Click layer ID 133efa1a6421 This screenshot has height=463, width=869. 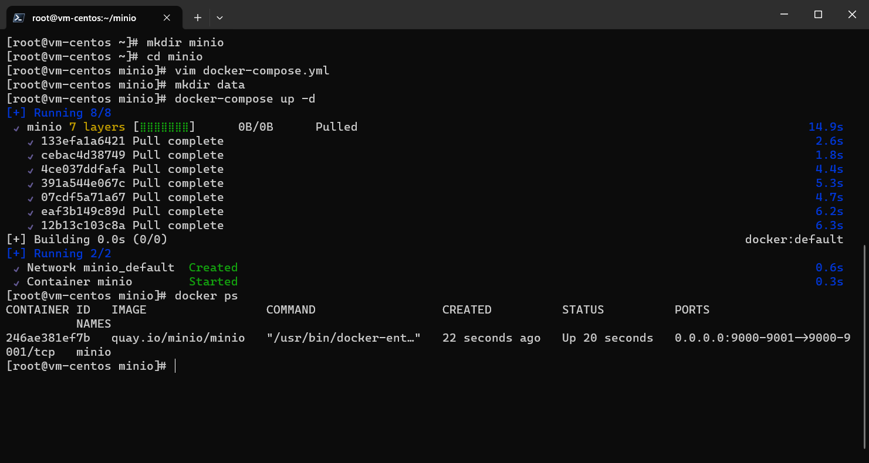[x=83, y=141]
